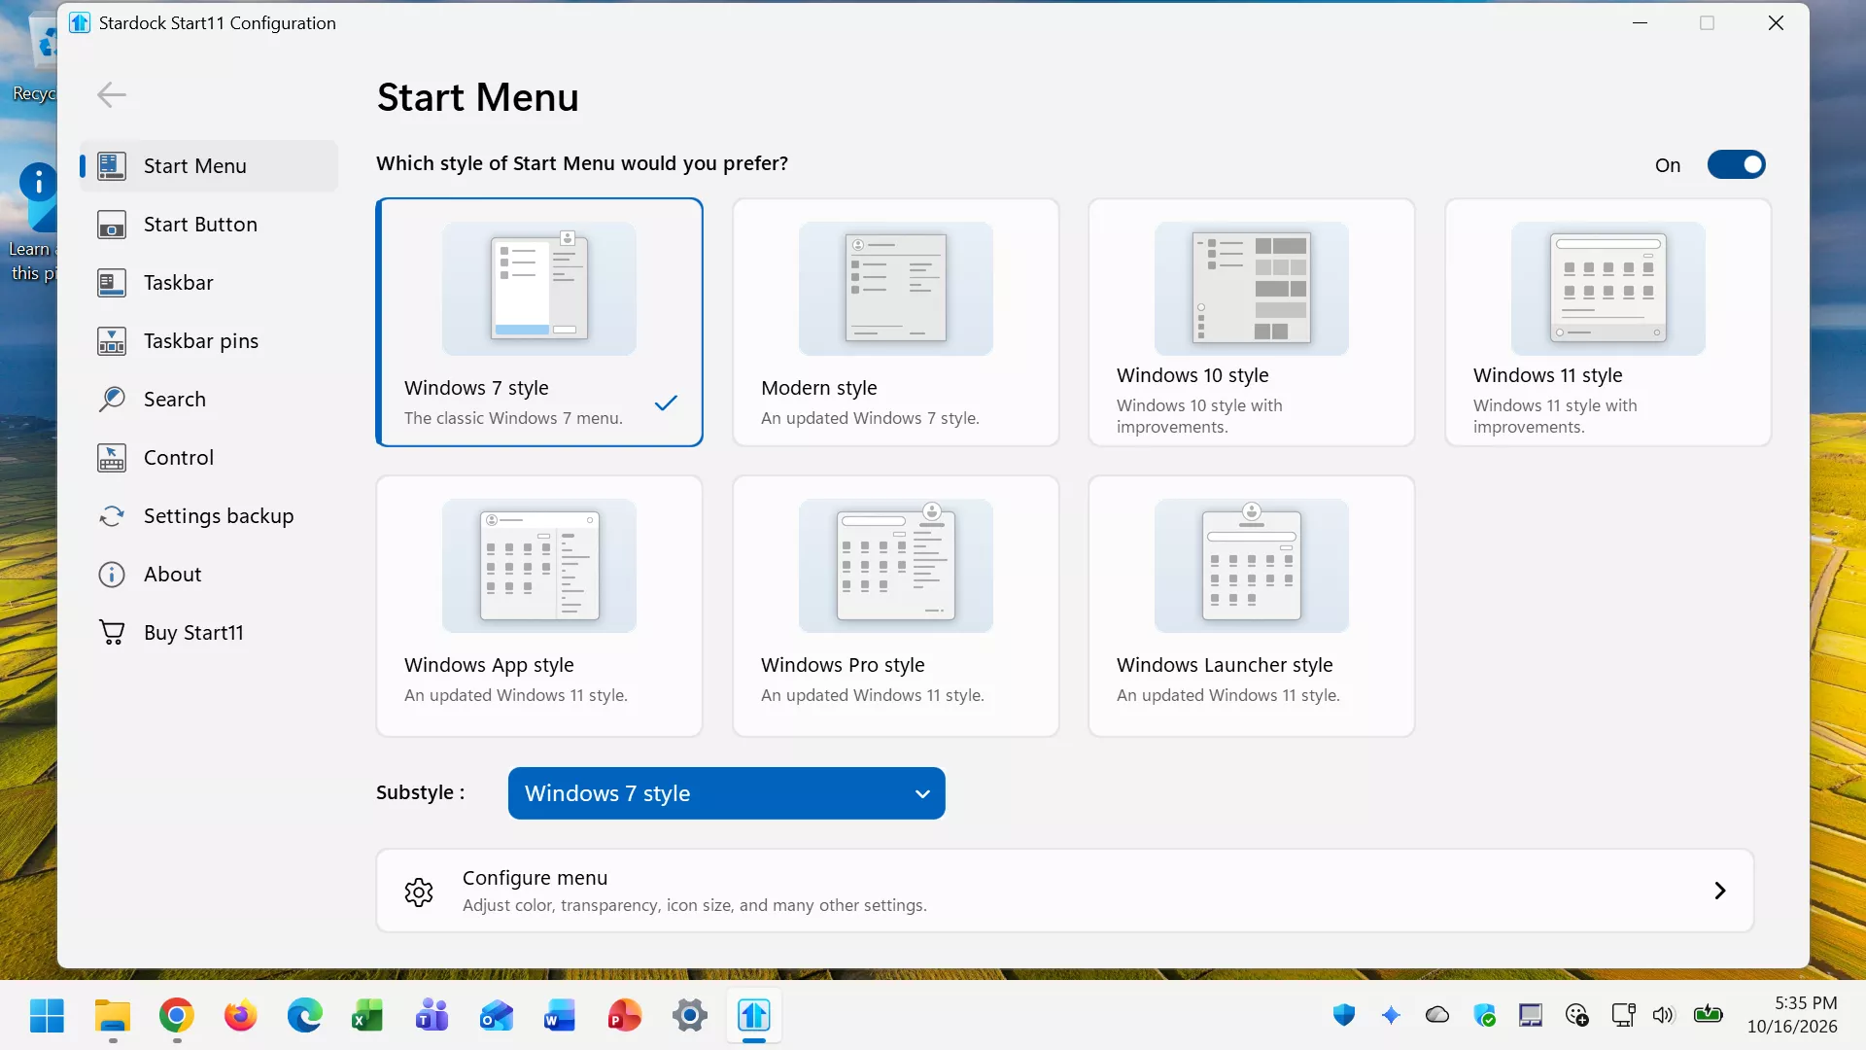Open Outlook from the taskbar
Screen dimensions: 1866x1050
pos(496,1016)
